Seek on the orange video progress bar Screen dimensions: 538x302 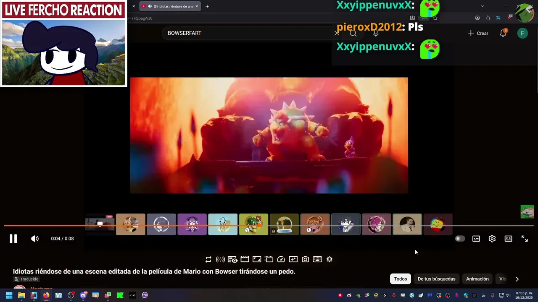[269, 226]
